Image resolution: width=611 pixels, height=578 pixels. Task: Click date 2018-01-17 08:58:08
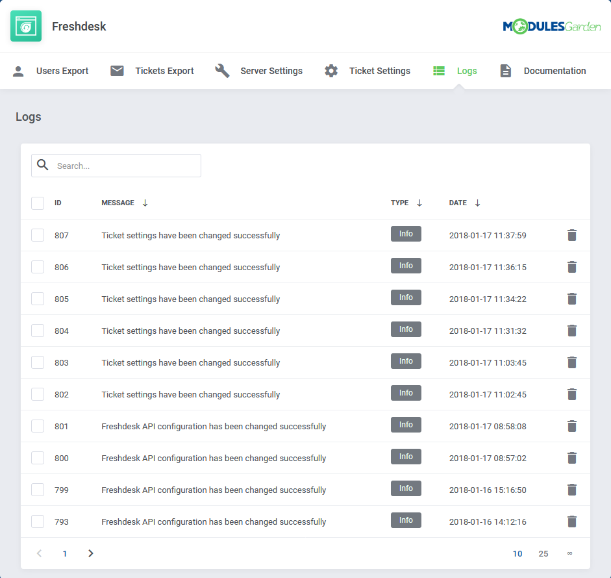[488, 427]
